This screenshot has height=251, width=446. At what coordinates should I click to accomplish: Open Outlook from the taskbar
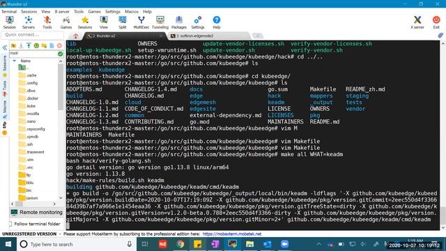tap(267, 244)
